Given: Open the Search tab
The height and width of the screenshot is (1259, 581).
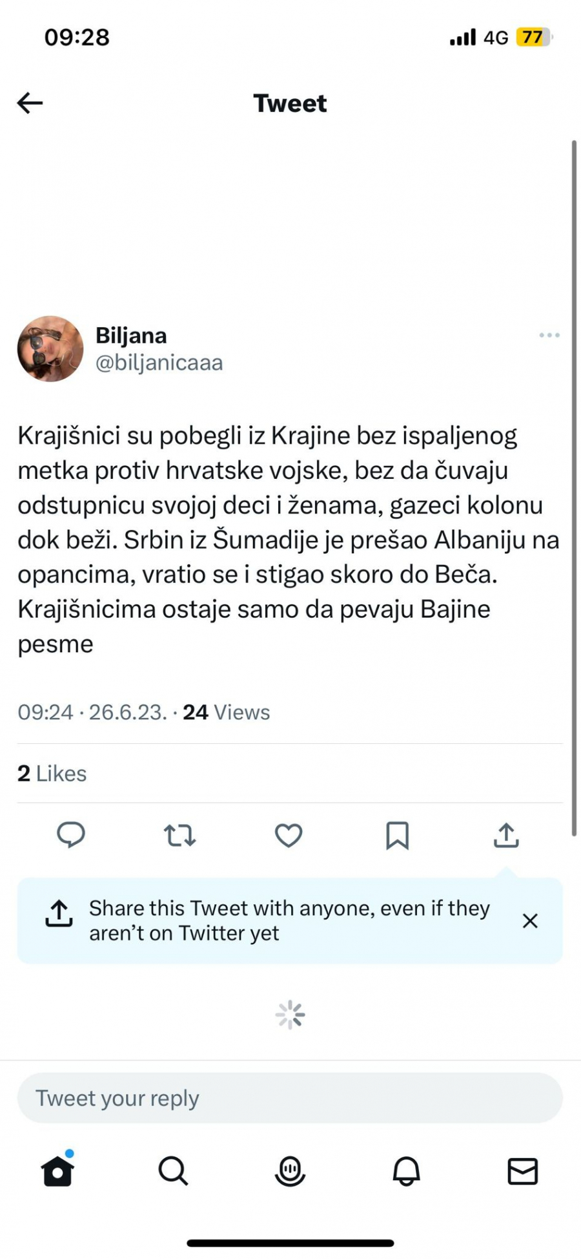Looking at the screenshot, I should click(x=173, y=1170).
